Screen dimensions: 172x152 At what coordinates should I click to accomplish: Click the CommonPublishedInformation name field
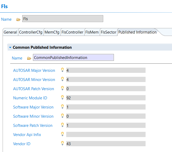73,58
